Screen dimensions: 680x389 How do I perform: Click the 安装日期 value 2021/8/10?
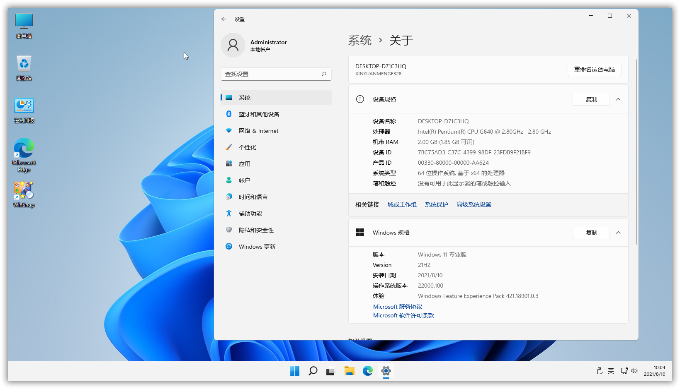pos(430,275)
